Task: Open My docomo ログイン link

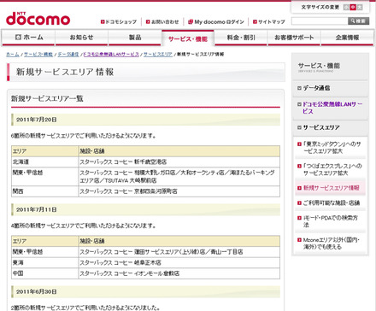Action: click(x=216, y=21)
